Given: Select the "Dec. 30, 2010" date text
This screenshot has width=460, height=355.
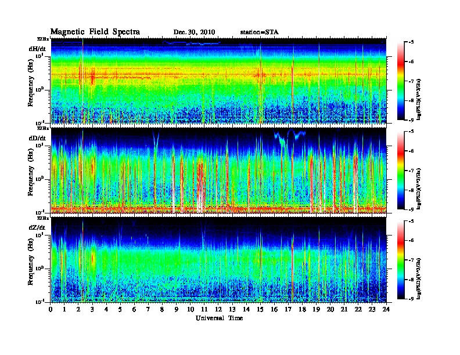Looking at the screenshot, I should tap(194, 32).
